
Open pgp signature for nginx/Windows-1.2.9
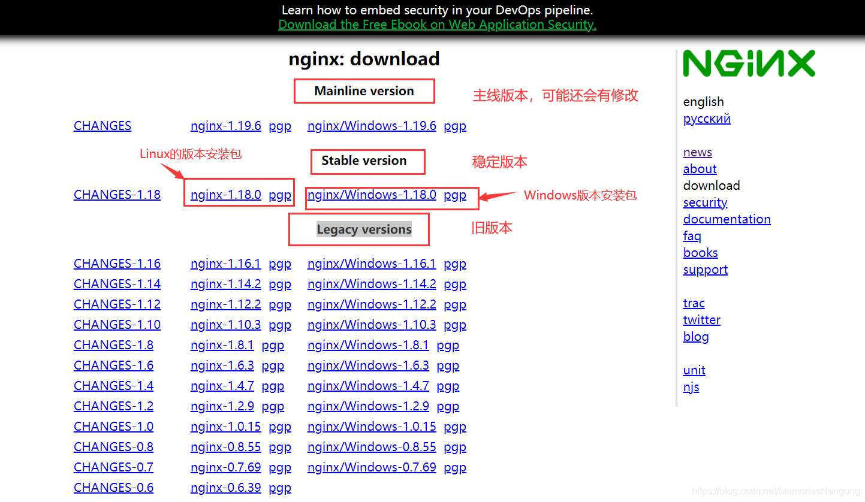[448, 407]
